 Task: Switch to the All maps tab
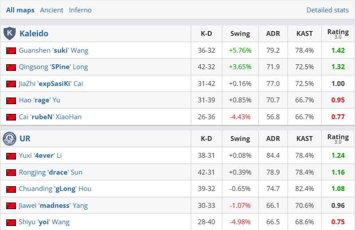tap(20, 10)
